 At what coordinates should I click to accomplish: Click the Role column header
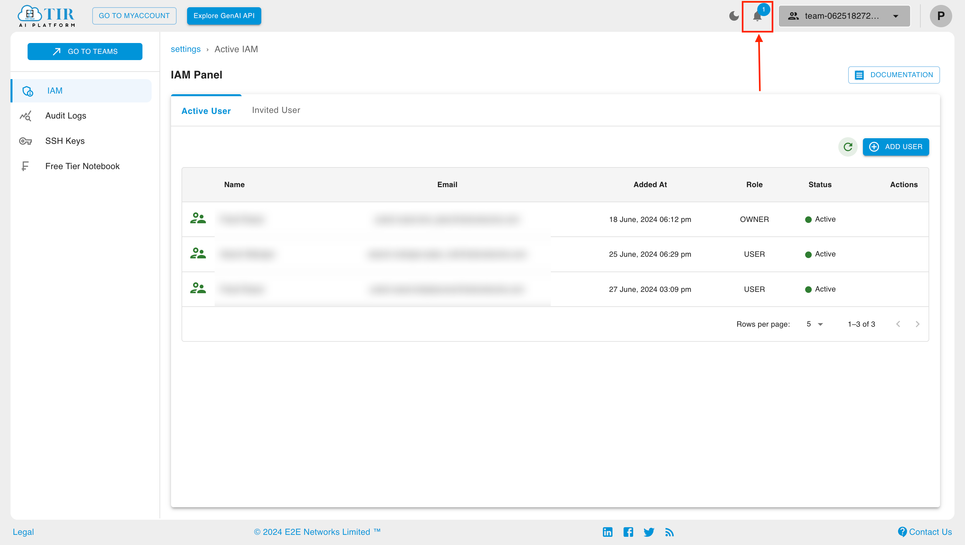tap(754, 185)
